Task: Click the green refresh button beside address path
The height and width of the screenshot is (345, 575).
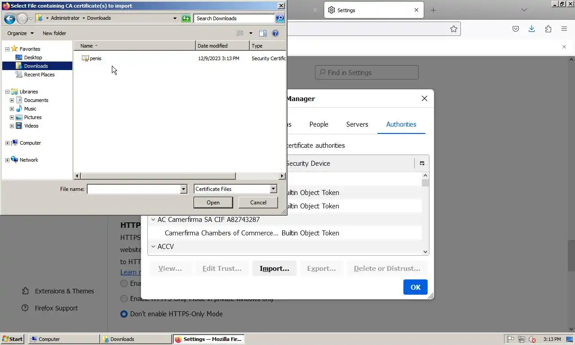Action: click(x=186, y=18)
